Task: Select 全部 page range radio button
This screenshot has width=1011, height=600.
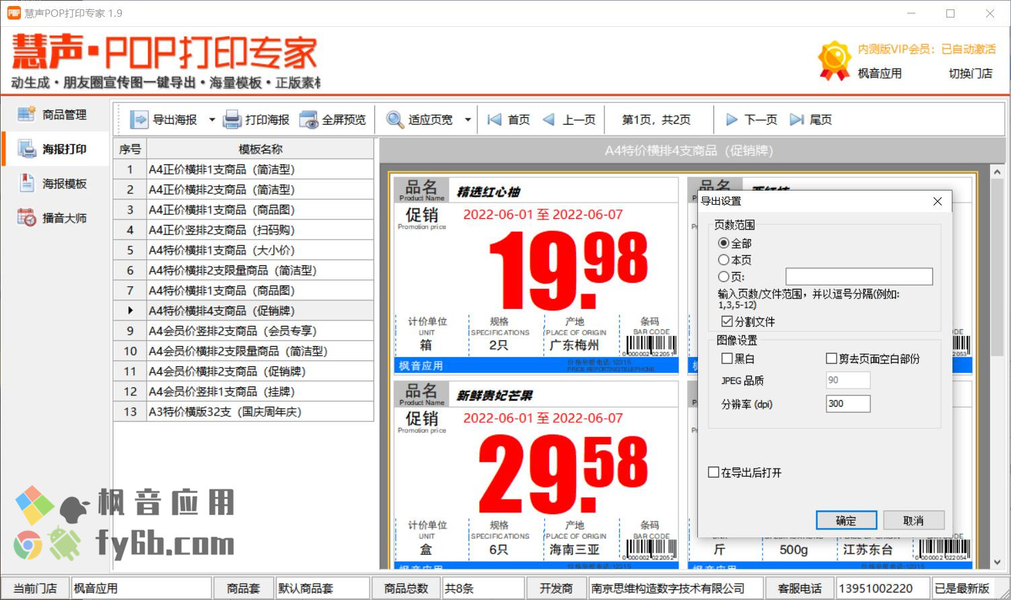Action: pos(724,243)
